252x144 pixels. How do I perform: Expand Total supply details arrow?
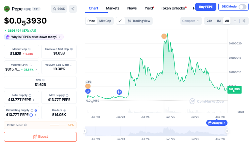34,100
